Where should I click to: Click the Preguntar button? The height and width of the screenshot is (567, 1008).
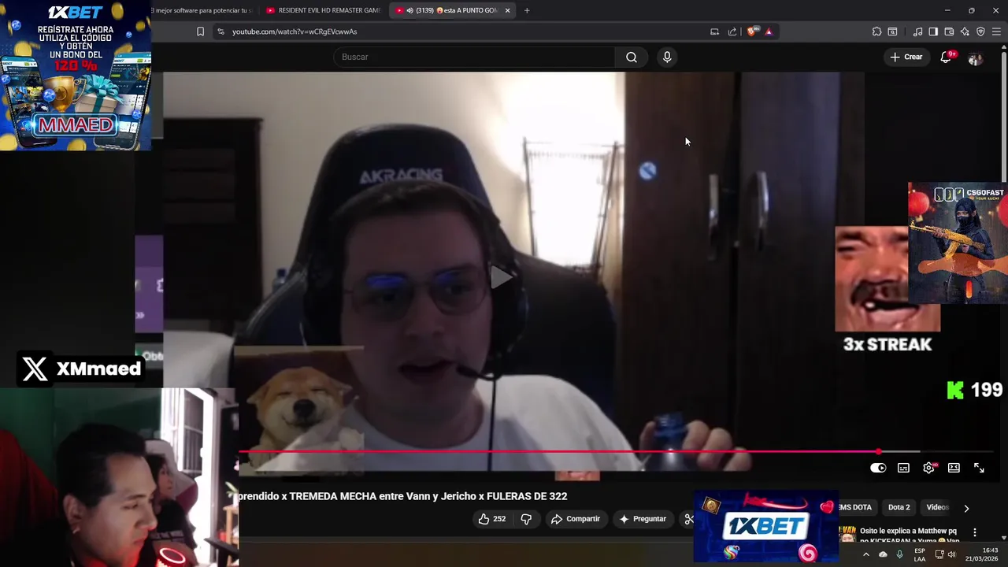coord(643,519)
